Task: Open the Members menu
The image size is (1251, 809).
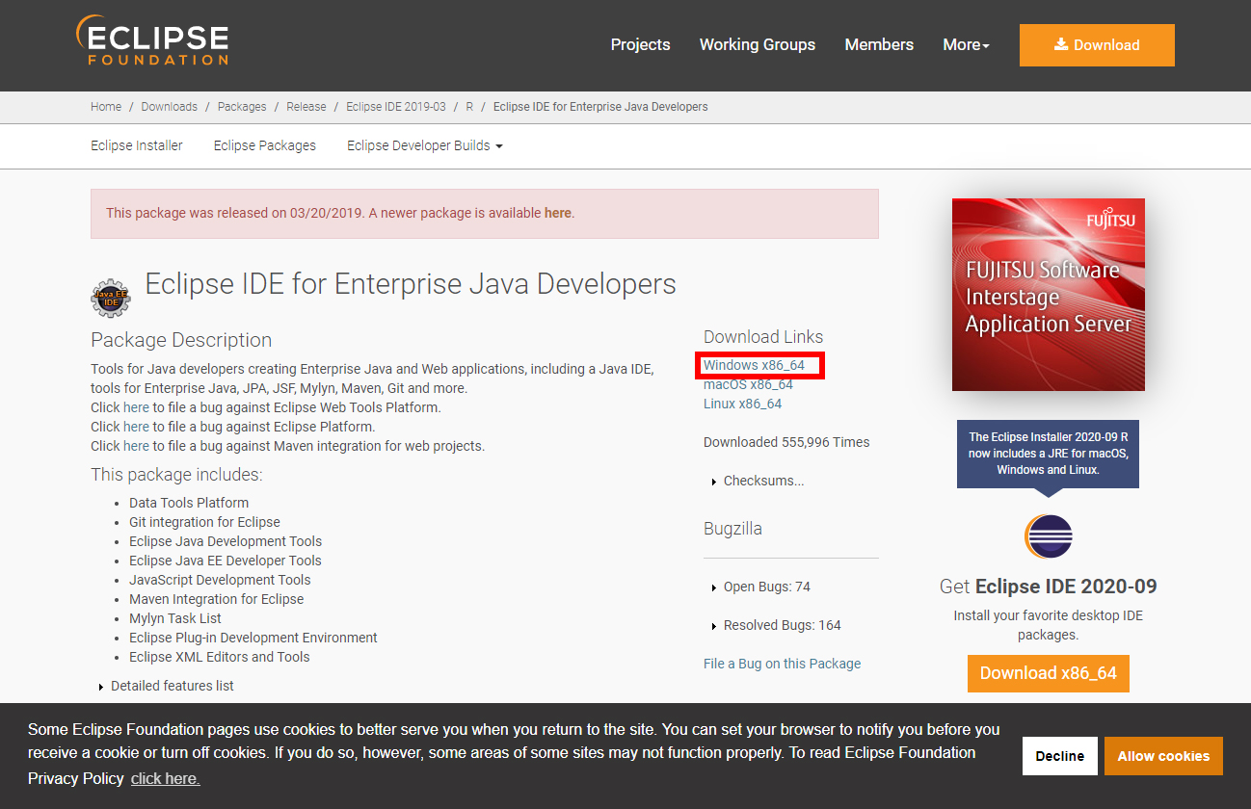Action: click(x=879, y=44)
